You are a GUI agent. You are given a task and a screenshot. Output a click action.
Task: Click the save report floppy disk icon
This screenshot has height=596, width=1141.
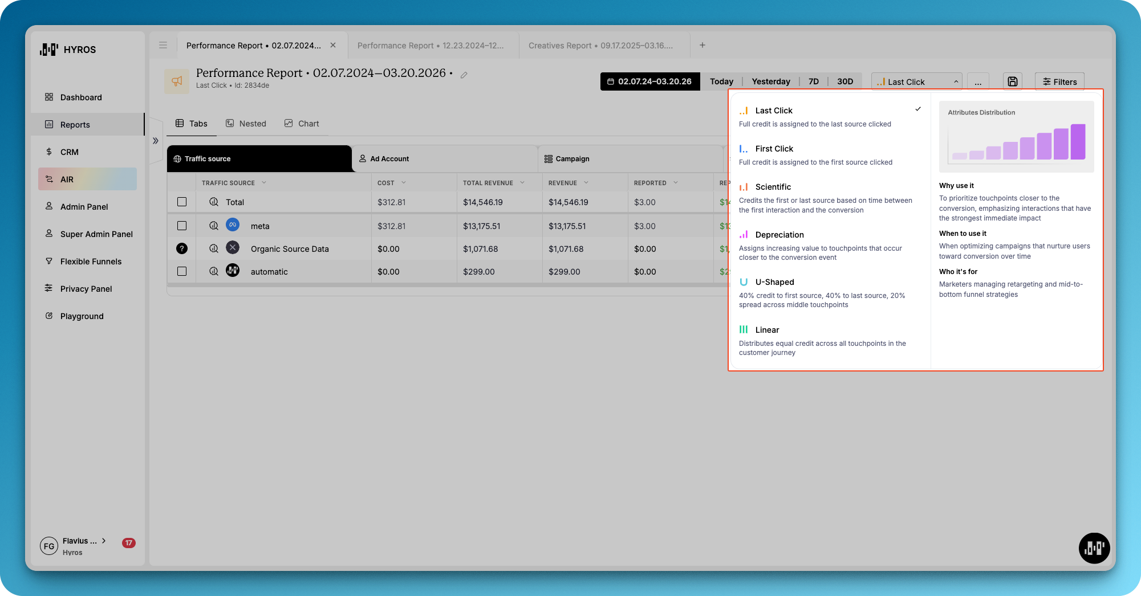pyautogui.click(x=1012, y=81)
